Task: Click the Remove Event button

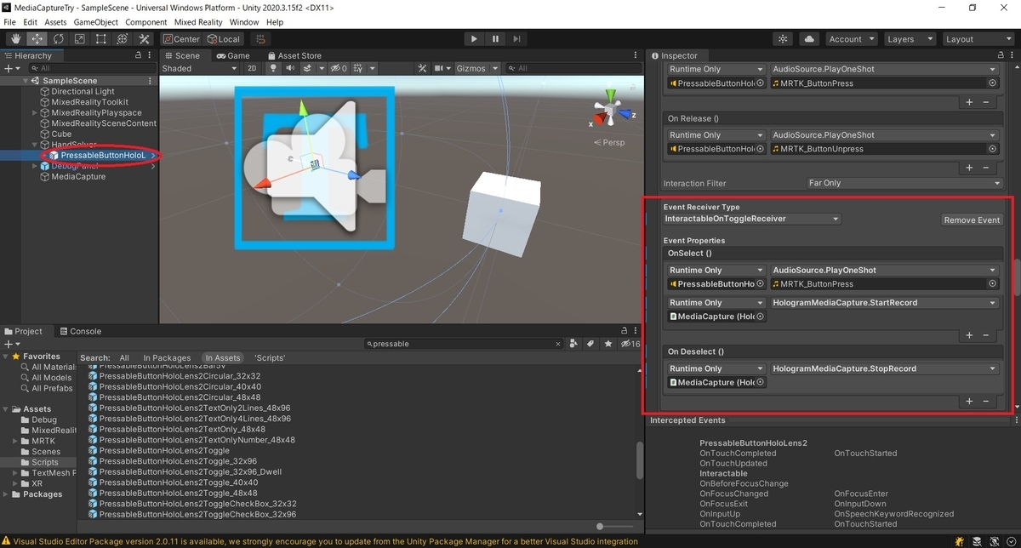Action: click(x=972, y=220)
